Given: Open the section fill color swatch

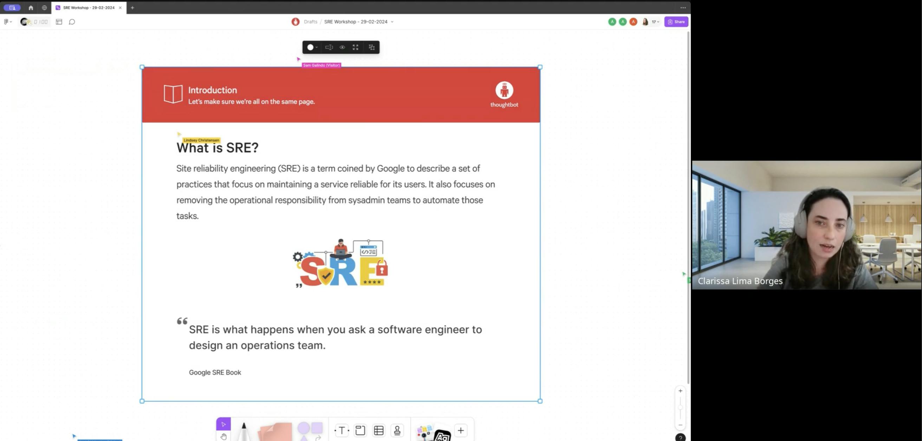Looking at the screenshot, I should pyautogui.click(x=310, y=47).
